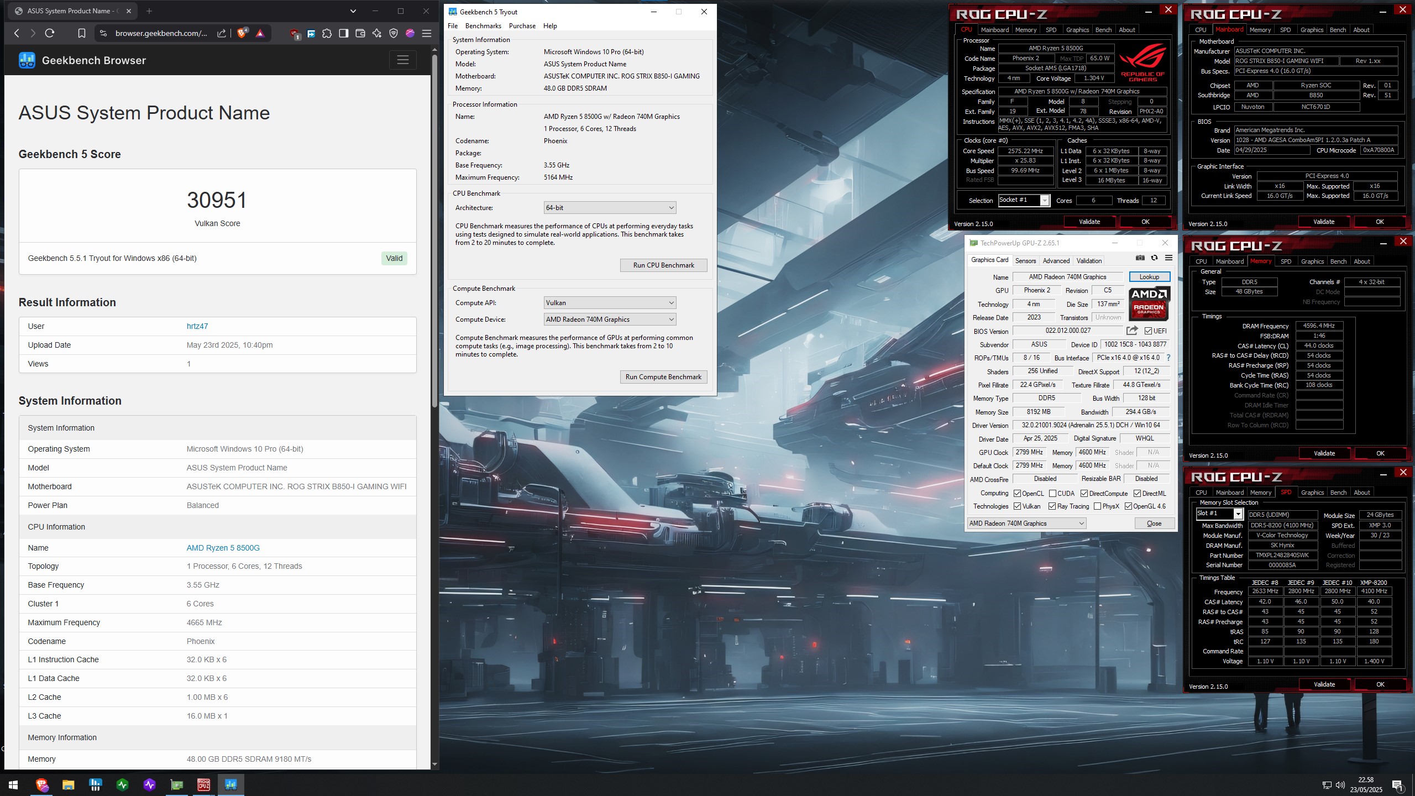Screen dimensions: 1415x796
Task: Click the Bus Interface question mark in GPU-Z
Action: (1168, 358)
